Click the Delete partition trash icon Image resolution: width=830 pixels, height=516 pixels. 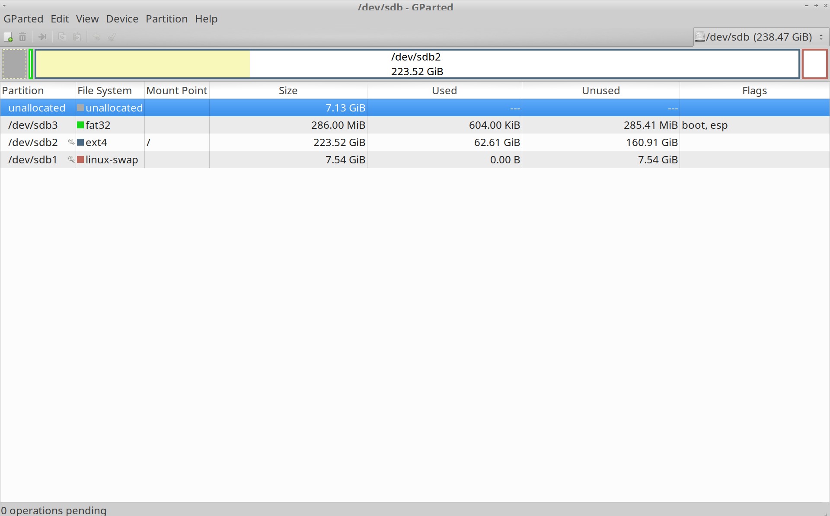tap(22, 37)
